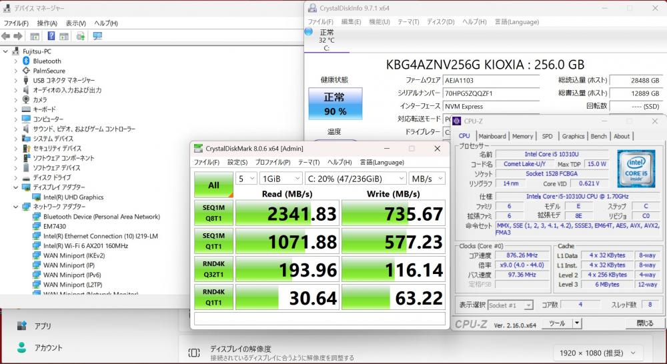Open 操作(A) menu in Device Manager
Screen dimensions: 667x364
[47, 23]
